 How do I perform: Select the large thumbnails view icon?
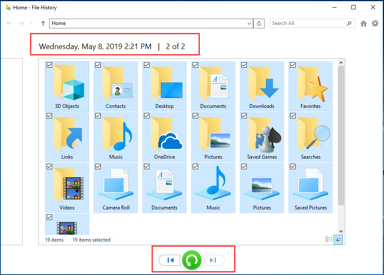(x=338, y=239)
